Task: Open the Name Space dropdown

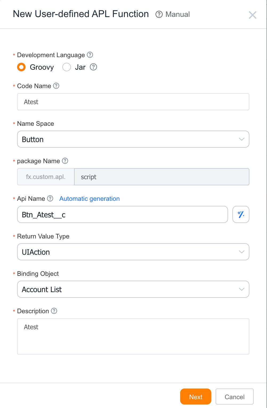Action: click(x=133, y=139)
